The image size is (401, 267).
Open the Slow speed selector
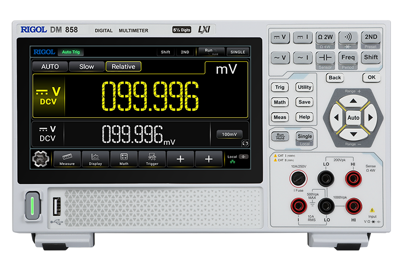pyautogui.click(x=87, y=67)
